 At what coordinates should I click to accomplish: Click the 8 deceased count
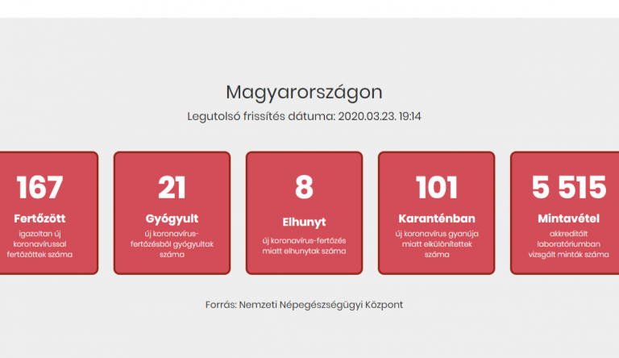pyautogui.click(x=304, y=187)
